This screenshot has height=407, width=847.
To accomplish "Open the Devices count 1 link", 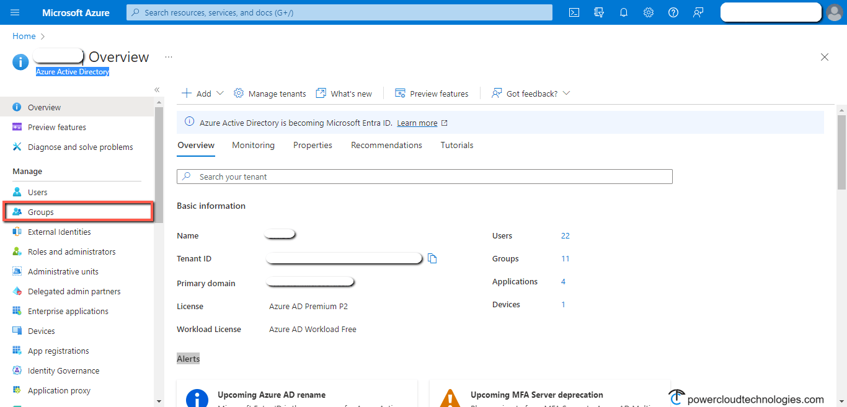I will [563, 304].
